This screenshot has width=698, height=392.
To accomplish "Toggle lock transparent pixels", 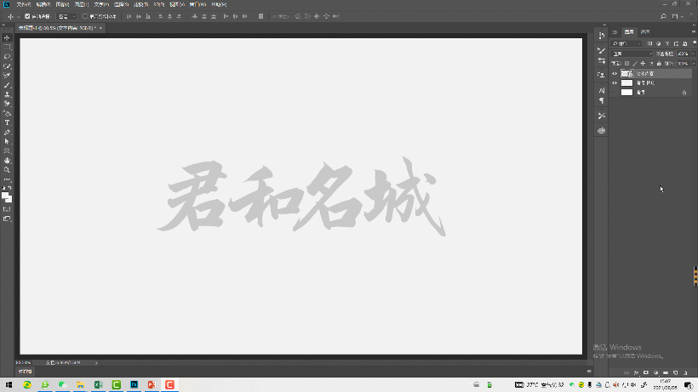I will (x=626, y=64).
